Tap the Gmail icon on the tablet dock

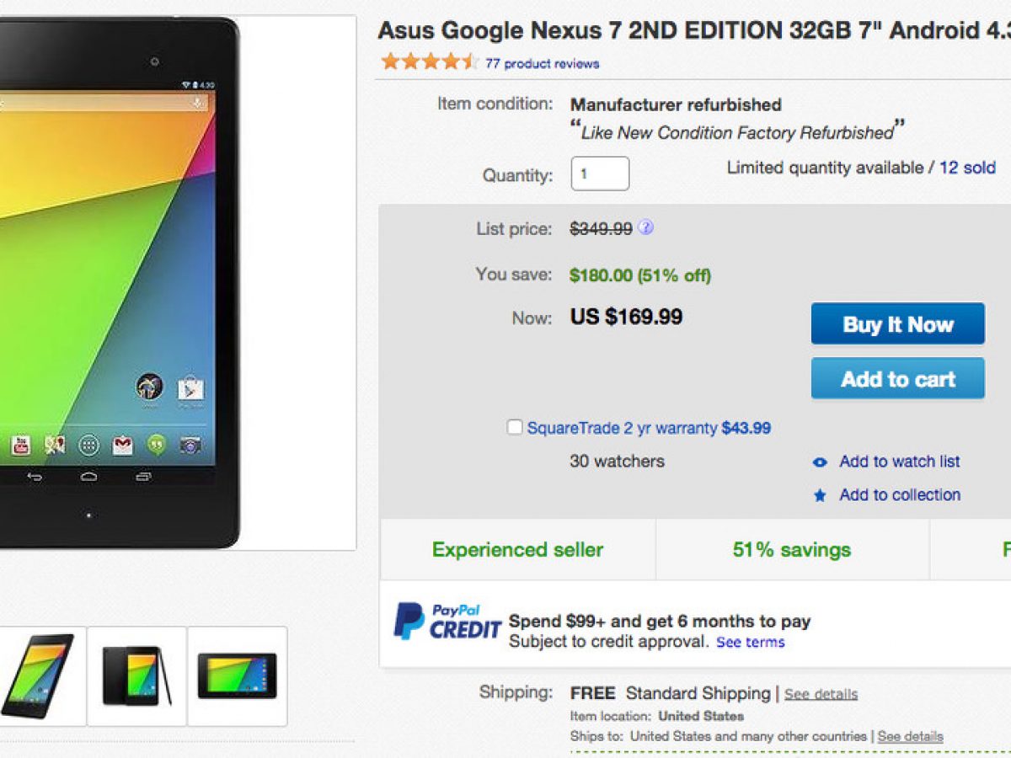[123, 446]
